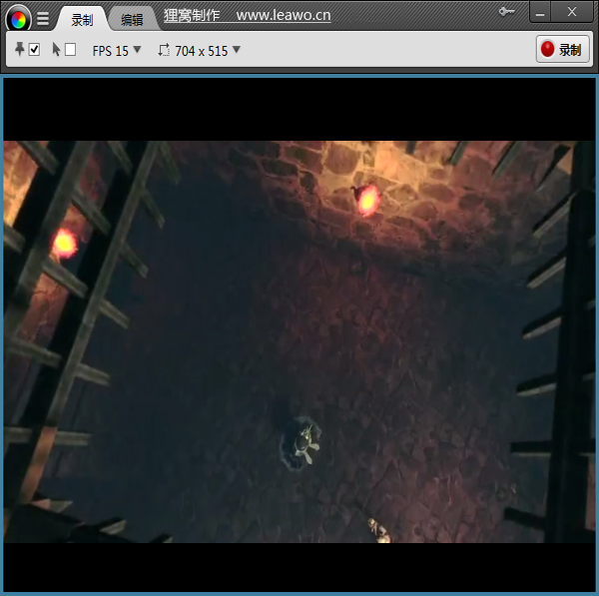Enable the capture cursor checkbox
The height and width of the screenshot is (596, 599).
coord(70,50)
